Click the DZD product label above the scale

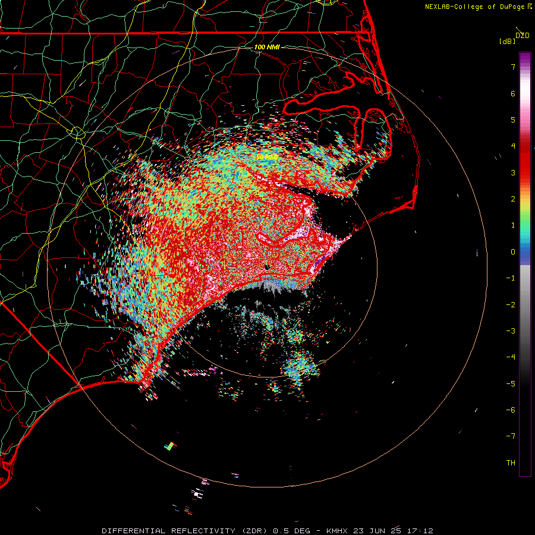(x=523, y=36)
